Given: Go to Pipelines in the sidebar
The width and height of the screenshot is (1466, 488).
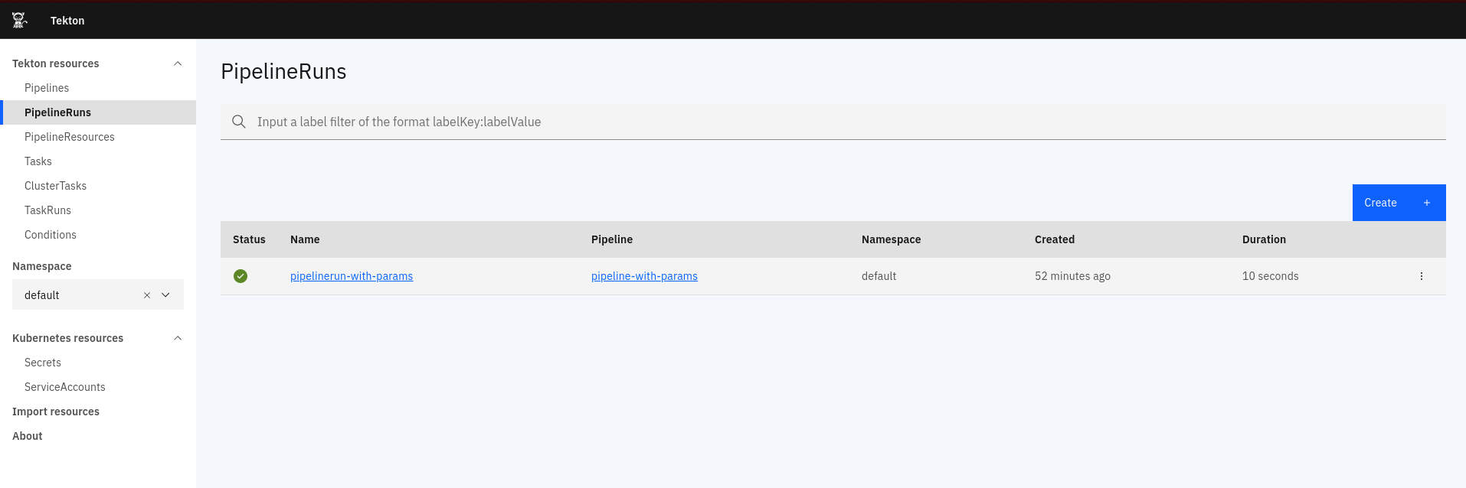Looking at the screenshot, I should 47,88.
